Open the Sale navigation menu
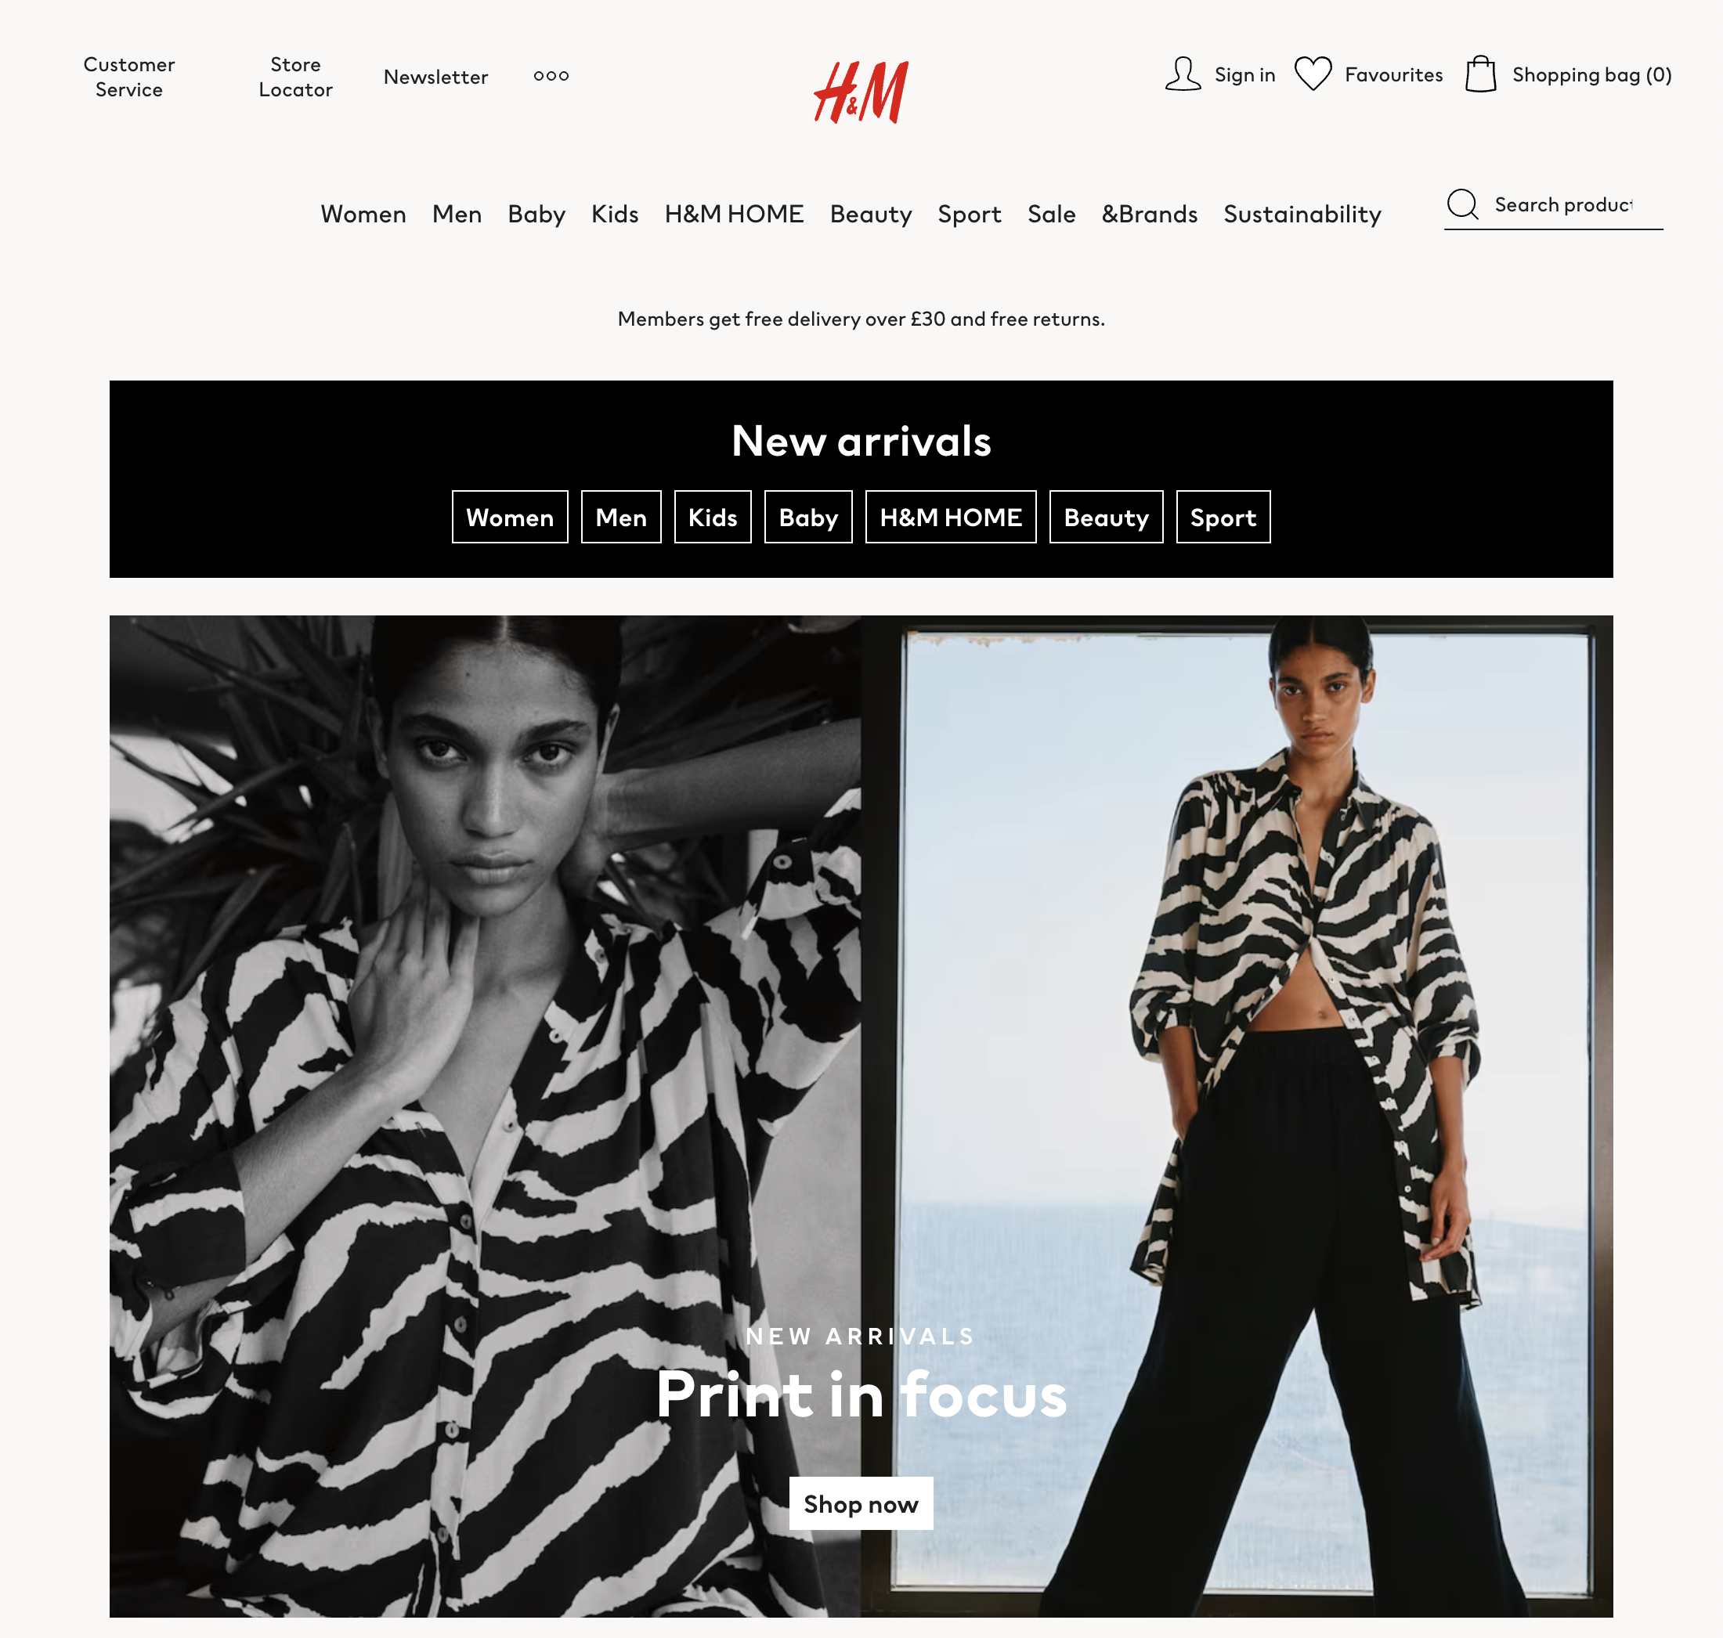Image resolution: width=1723 pixels, height=1638 pixels. pyautogui.click(x=1052, y=214)
